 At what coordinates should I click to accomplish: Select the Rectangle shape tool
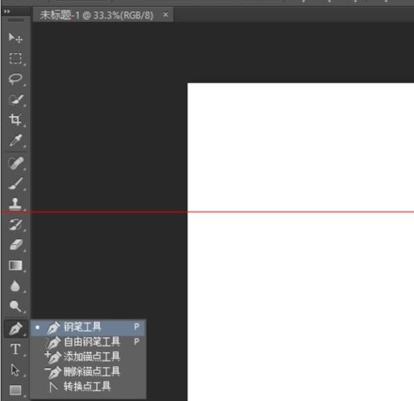(15, 390)
